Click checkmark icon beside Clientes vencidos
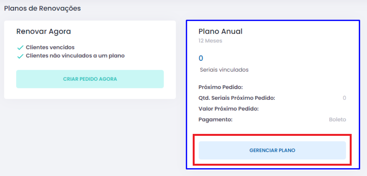Viewport: 367px width, 176px height. (21, 48)
